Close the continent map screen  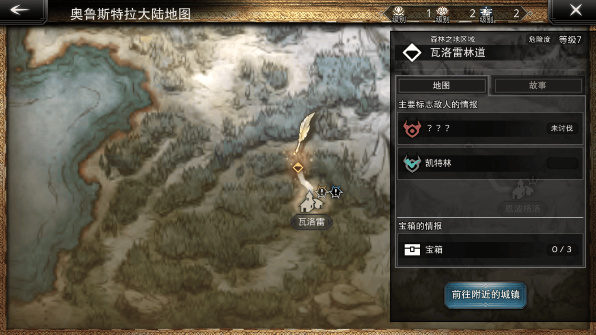[x=576, y=10]
